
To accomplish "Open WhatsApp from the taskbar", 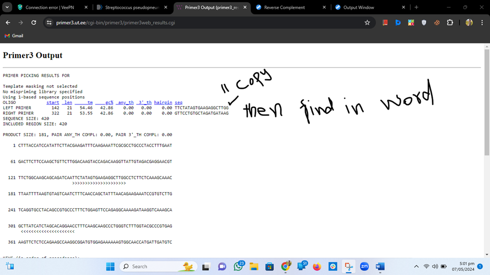I will (x=238, y=267).
